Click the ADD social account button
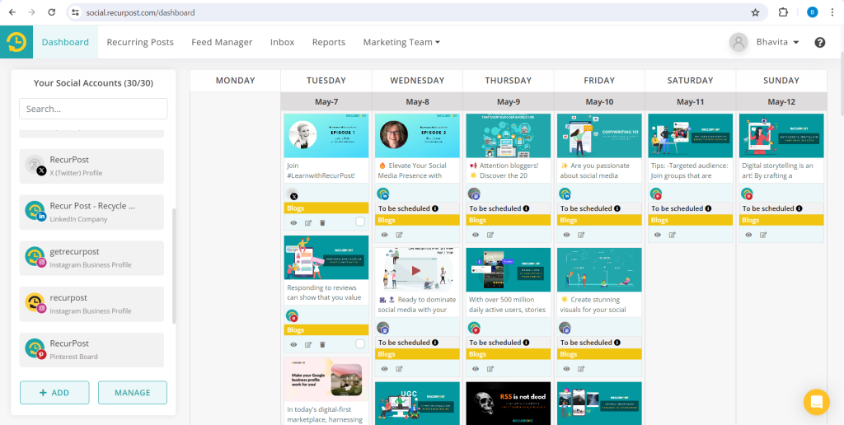 point(54,392)
